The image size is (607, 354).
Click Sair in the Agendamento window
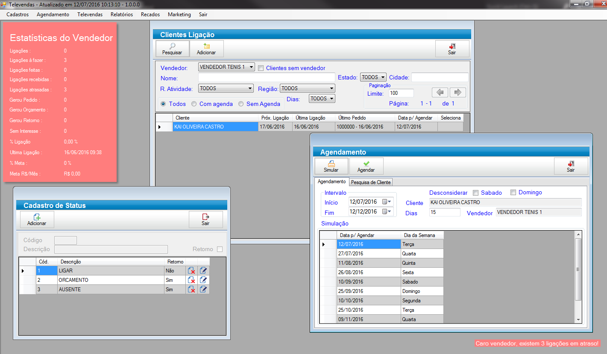[x=571, y=166]
